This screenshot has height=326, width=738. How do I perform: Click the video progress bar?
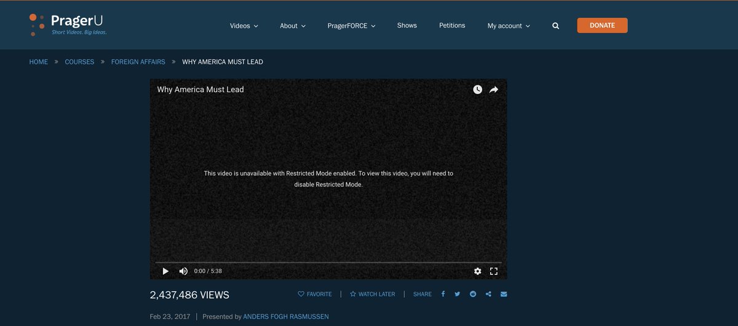tap(328, 262)
